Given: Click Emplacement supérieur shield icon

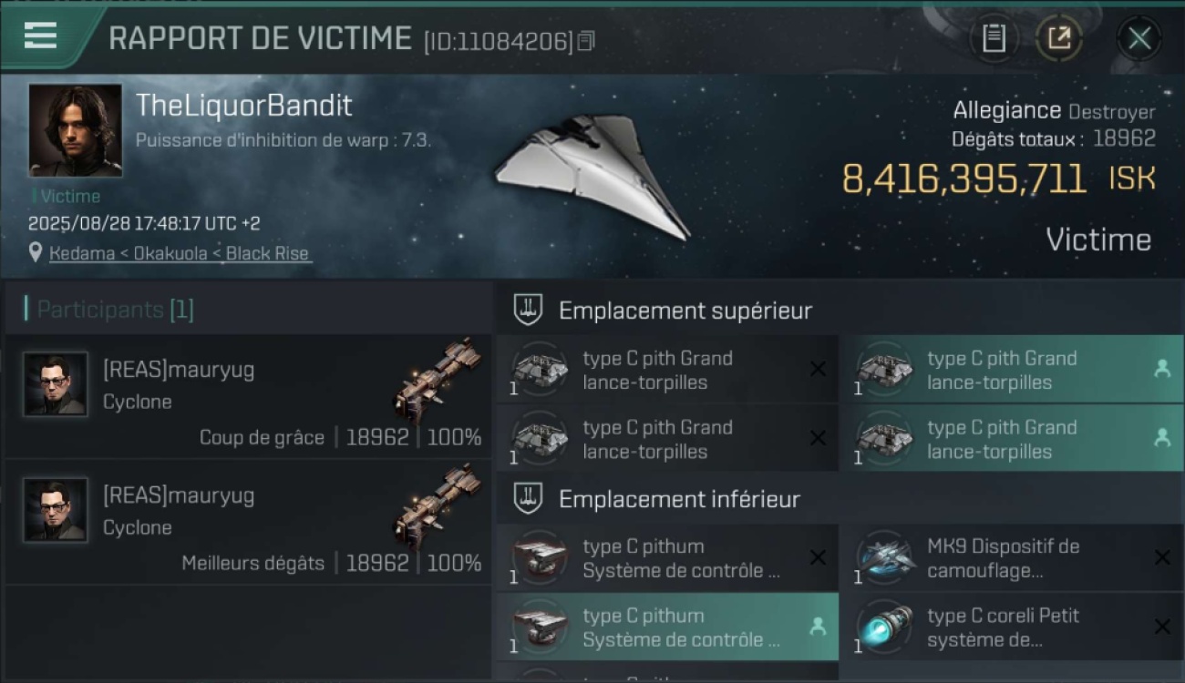Looking at the screenshot, I should (x=528, y=310).
